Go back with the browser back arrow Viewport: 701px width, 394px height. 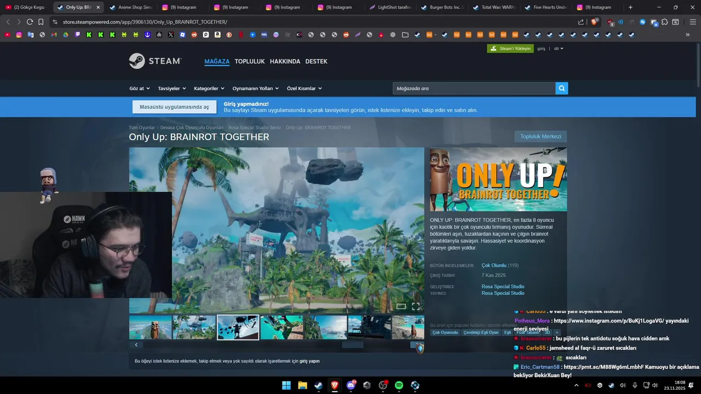pyautogui.click(x=8, y=22)
